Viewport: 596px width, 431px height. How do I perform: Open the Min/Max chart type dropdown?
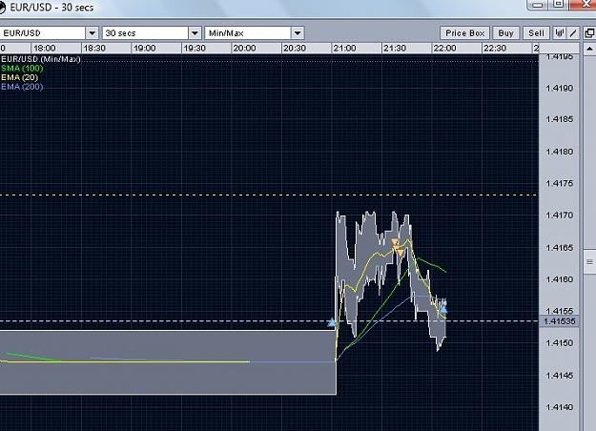click(x=298, y=33)
